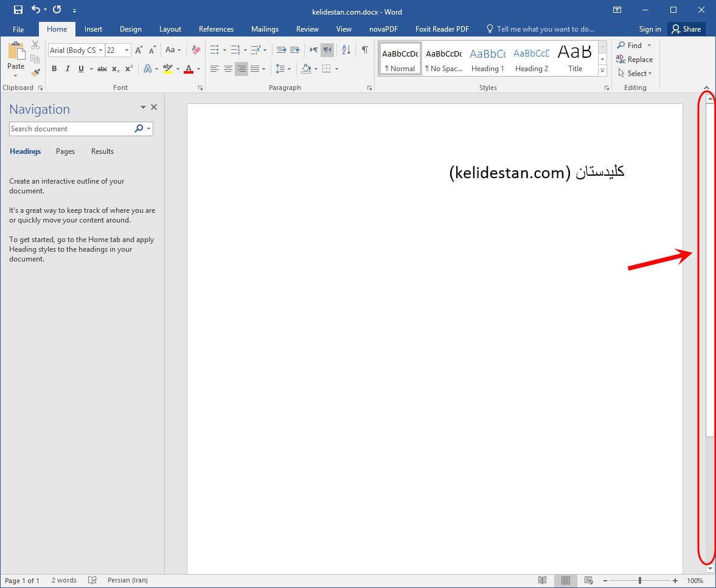
Task: Expand the numbering list dropdown
Action: click(246, 50)
